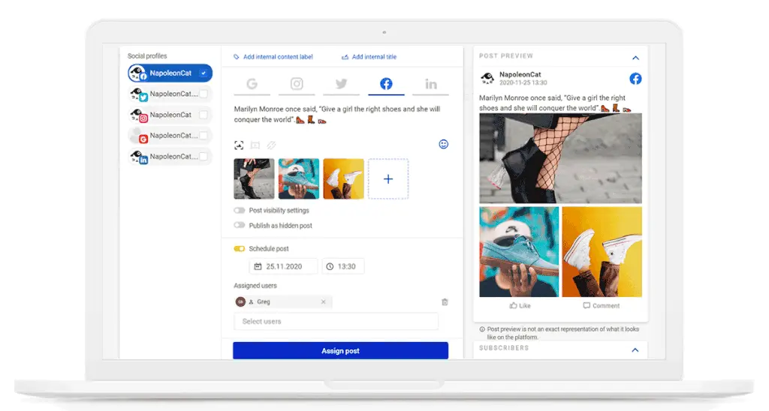The image size is (769, 411).
Task: Click Add internal content label link
Action: coord(273,57)
